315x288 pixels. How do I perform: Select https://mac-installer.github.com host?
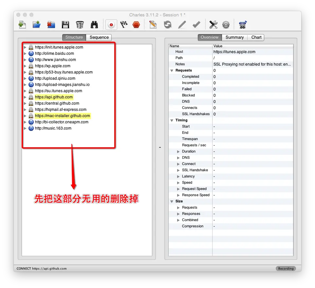[x=62, y=116]
